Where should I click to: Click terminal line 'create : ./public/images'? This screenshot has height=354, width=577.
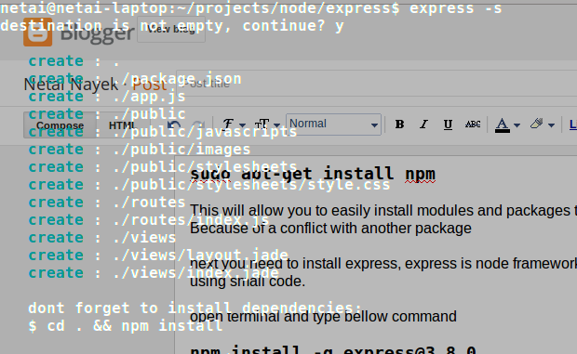click(x=139, y=149)
